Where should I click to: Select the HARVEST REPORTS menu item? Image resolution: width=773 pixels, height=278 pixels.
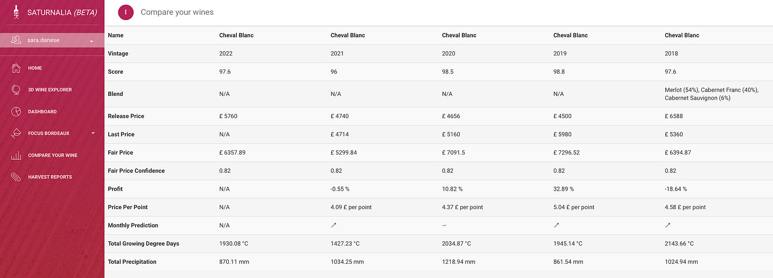50,177
